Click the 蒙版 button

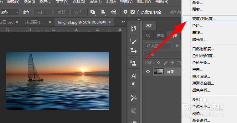point(61,12)
